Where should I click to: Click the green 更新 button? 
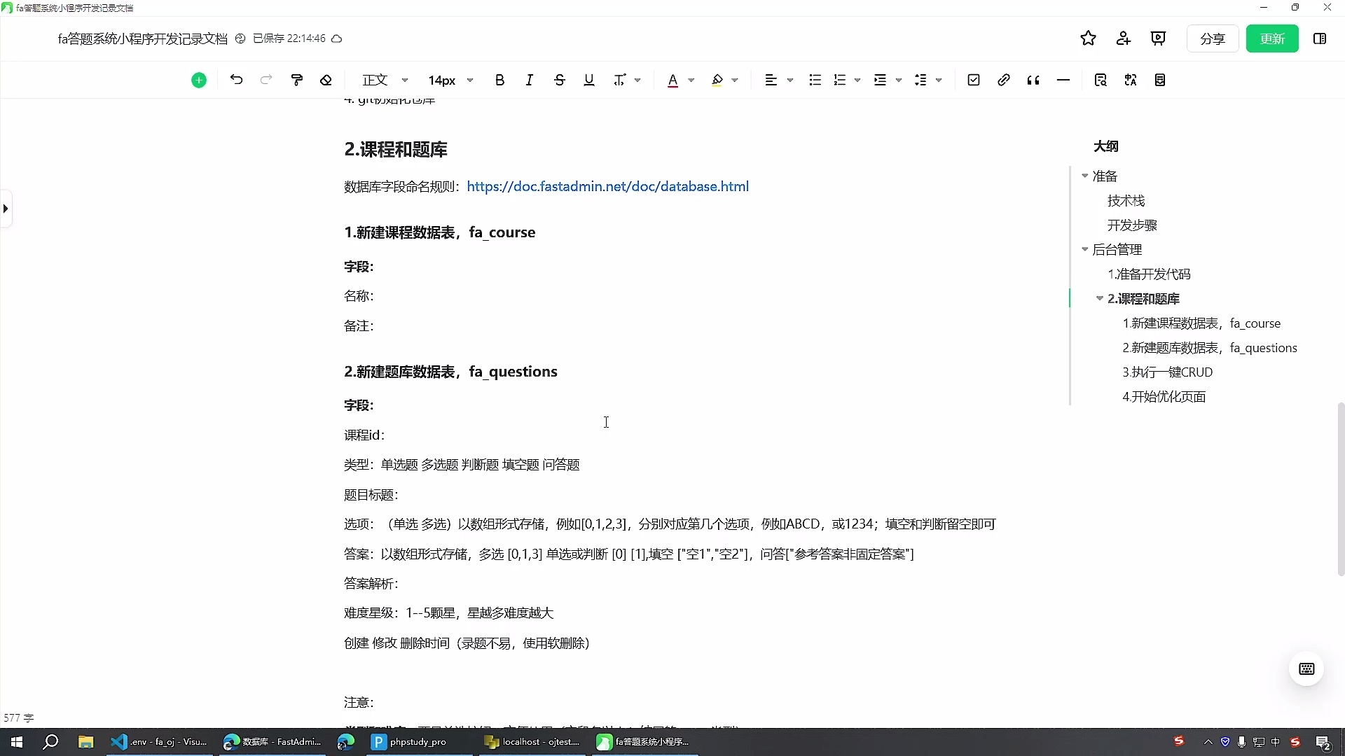(1272, 38)
